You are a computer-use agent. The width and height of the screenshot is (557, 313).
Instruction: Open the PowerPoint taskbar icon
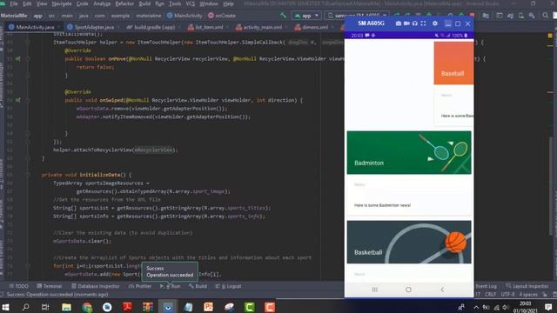(x=209, y=307)
